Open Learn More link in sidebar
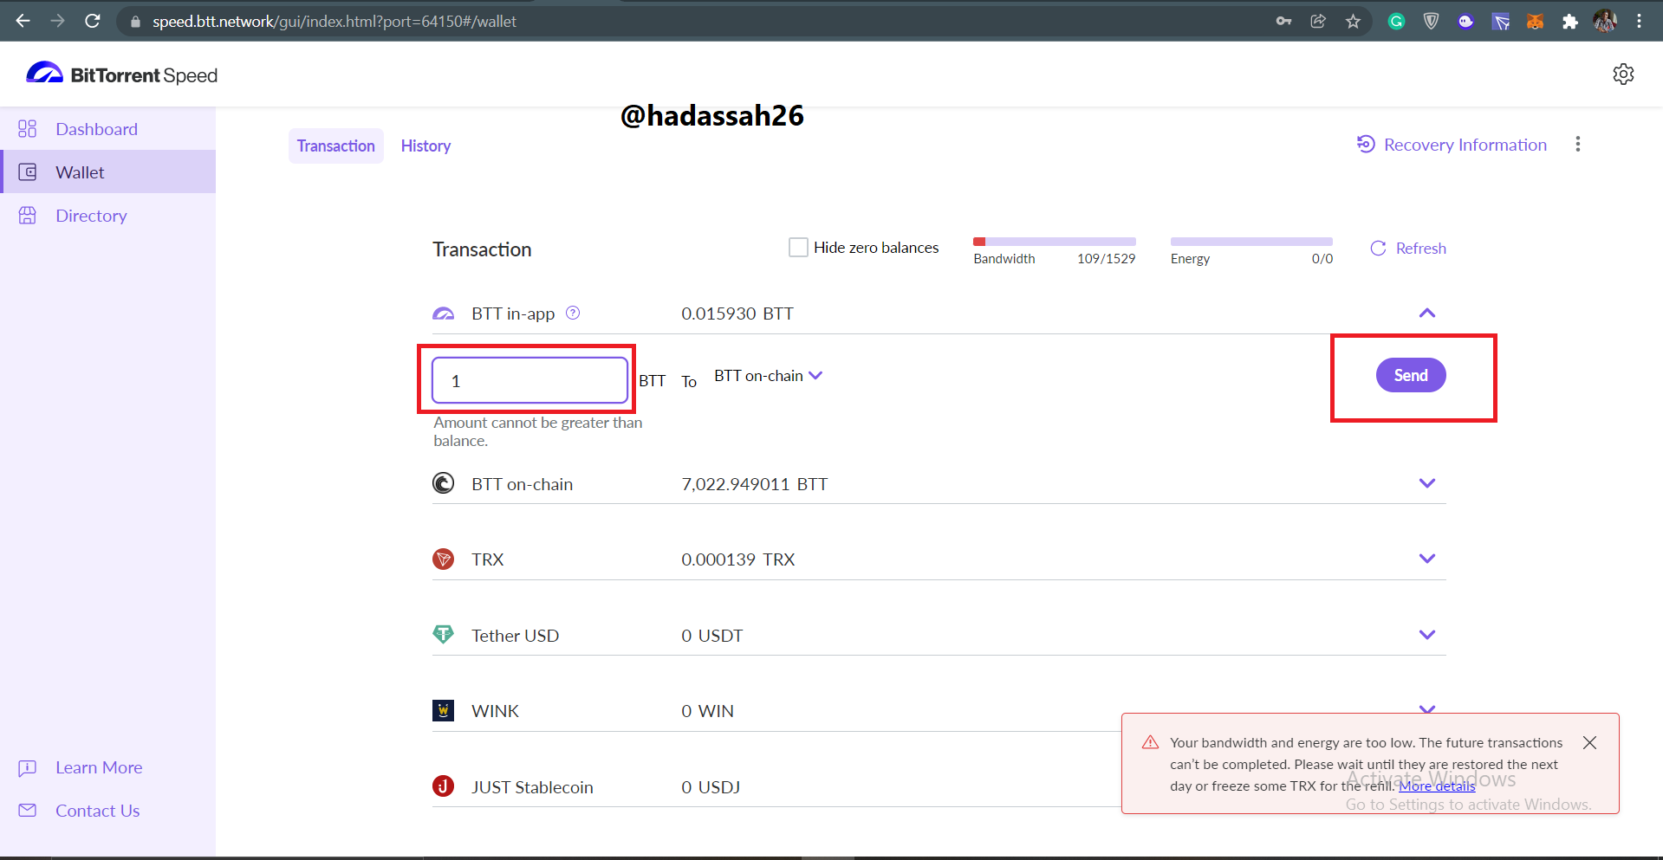 [99, 767]
